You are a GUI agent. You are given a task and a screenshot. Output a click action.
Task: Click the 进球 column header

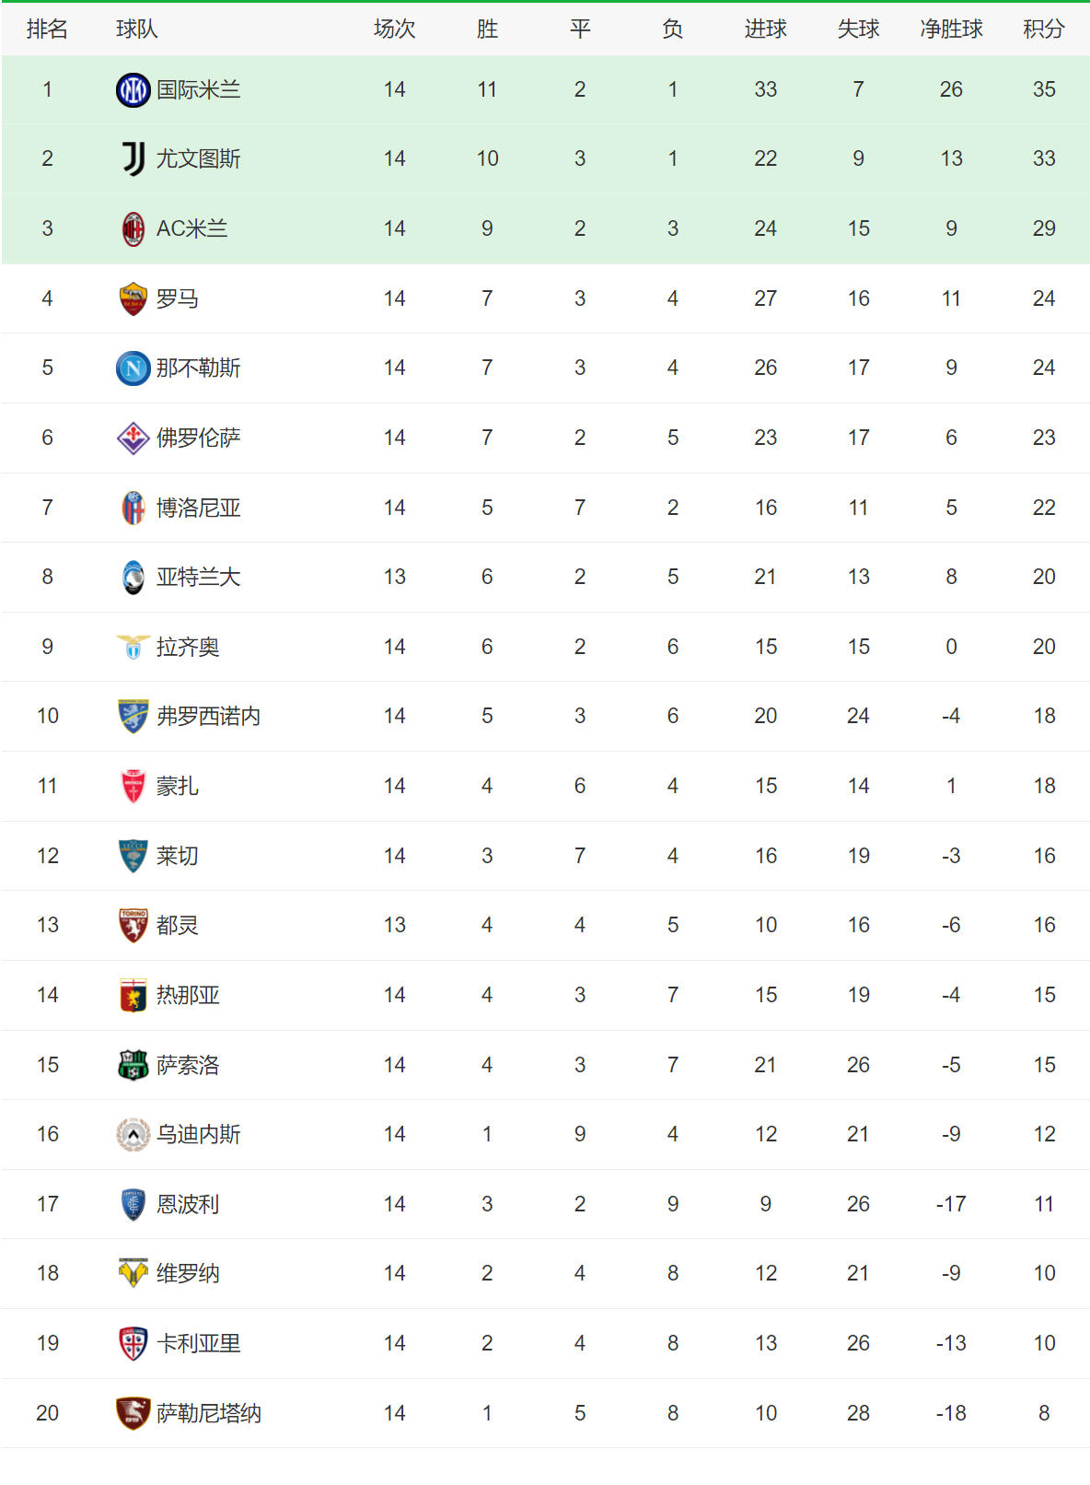765,29
